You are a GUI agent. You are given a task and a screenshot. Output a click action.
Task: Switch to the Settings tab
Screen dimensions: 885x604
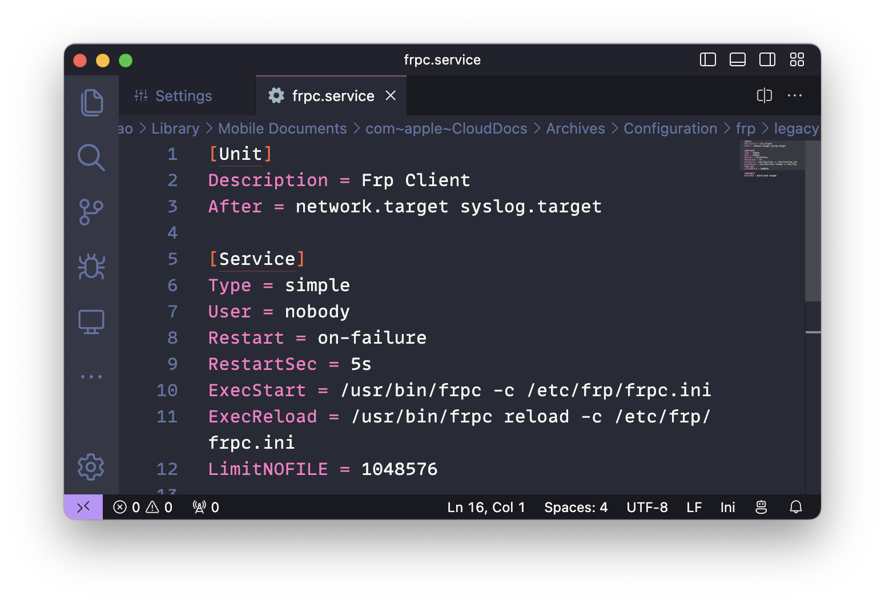pyautogui.click(x=183, y=96)
